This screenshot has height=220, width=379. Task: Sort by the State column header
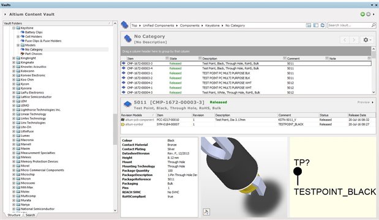173,59
